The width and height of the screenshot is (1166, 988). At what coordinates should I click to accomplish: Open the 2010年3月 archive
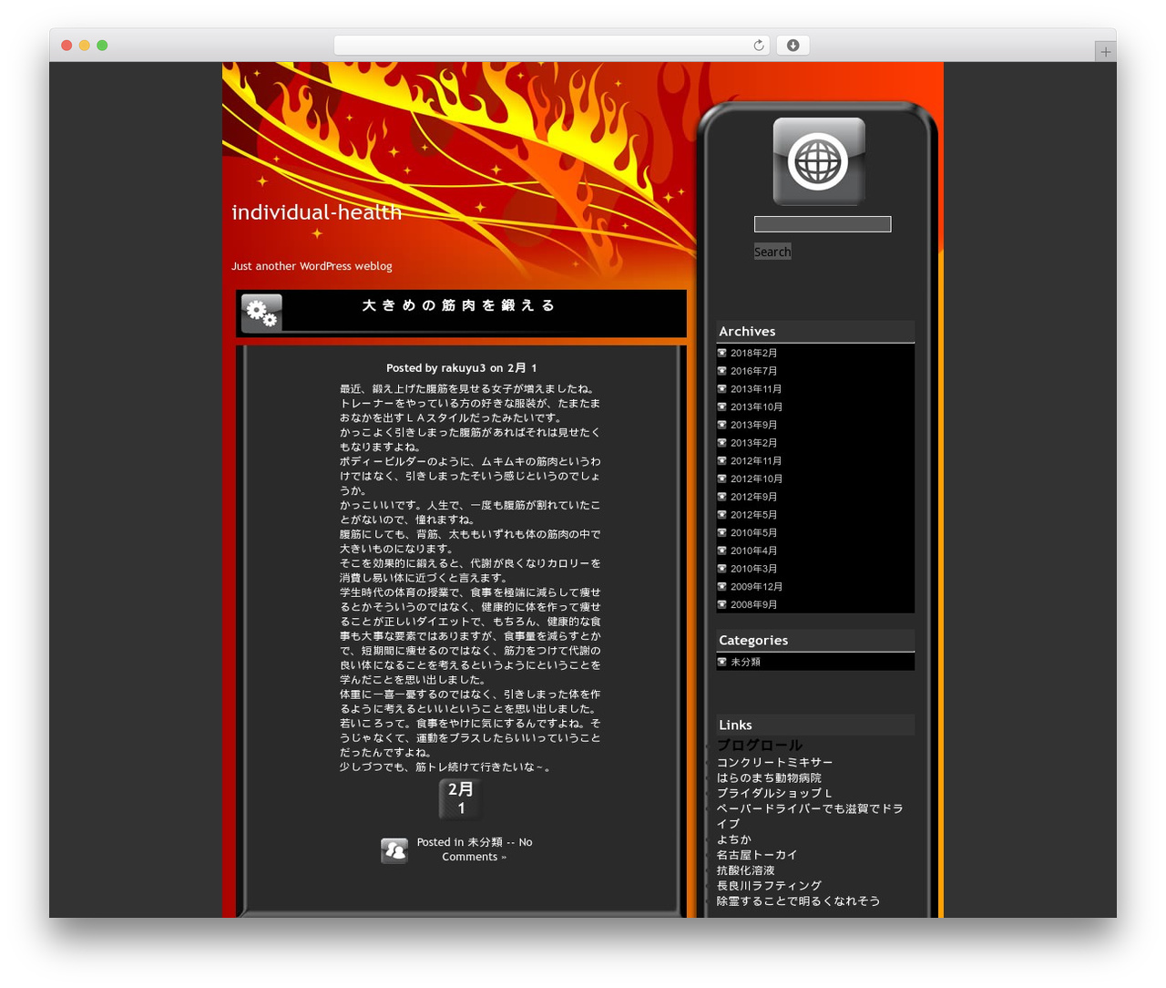click(754, 569)
